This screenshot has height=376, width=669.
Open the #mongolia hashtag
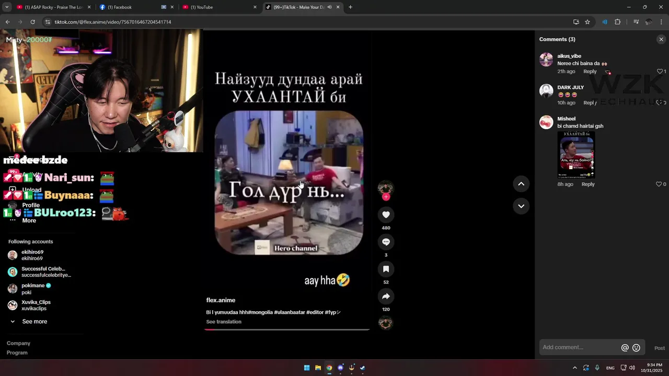click(x=260, y=312)
